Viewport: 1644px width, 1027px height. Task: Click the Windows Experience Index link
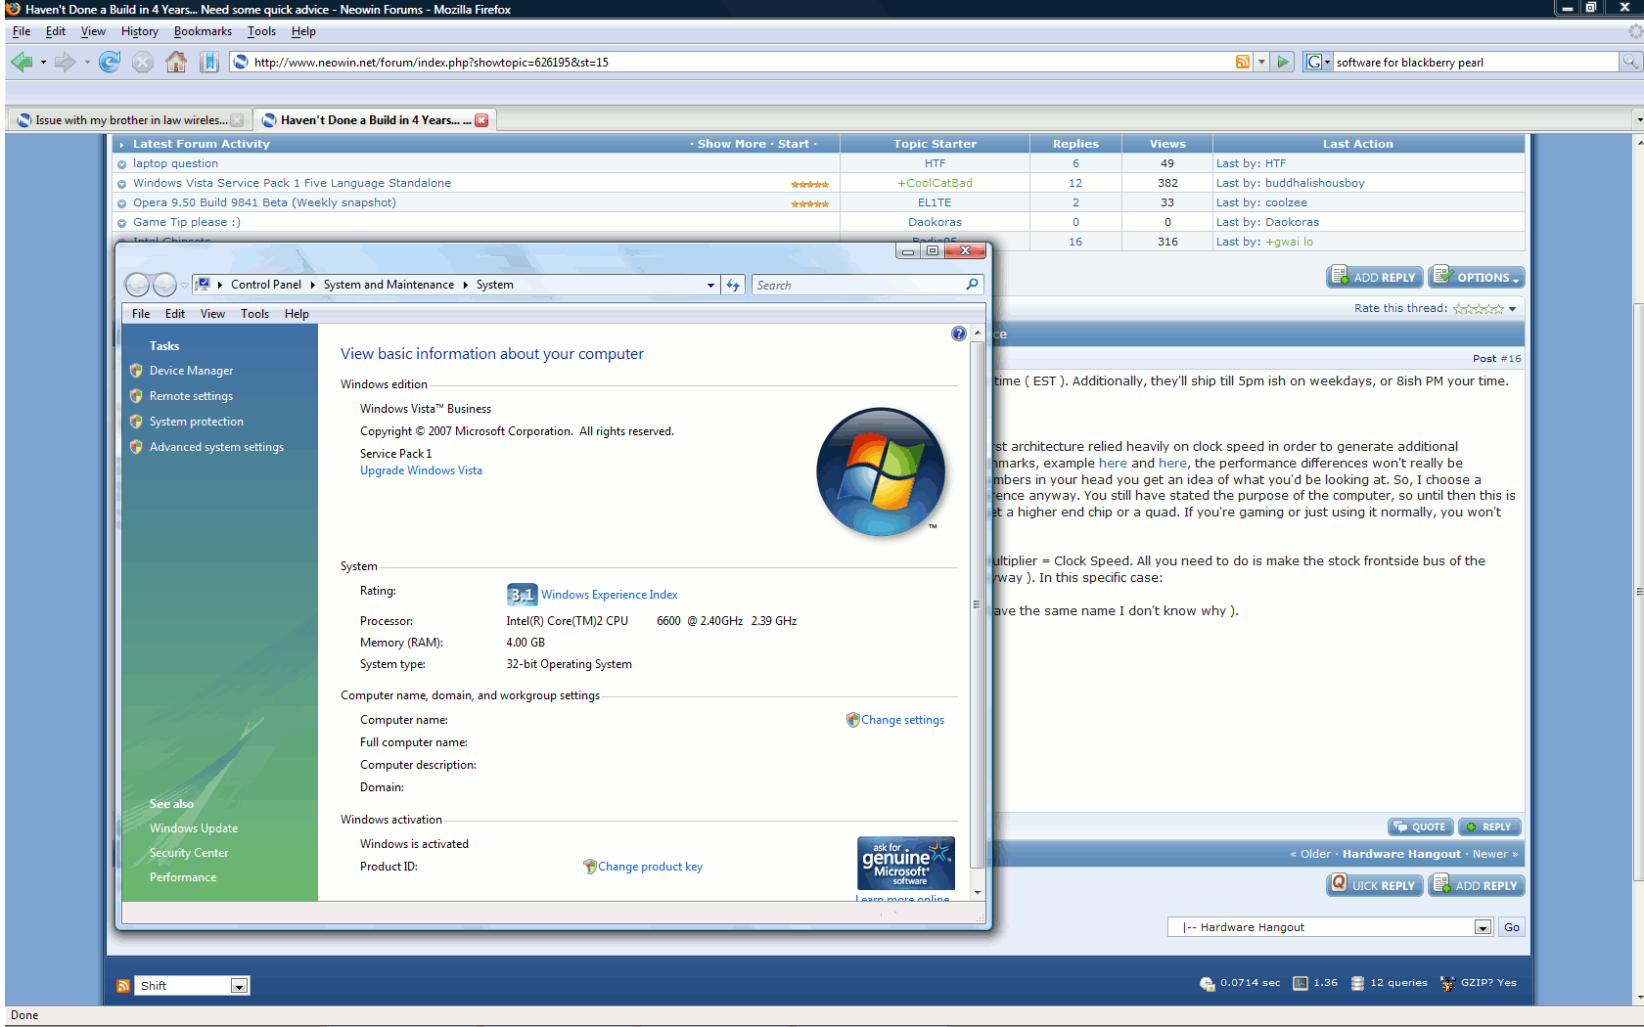click(609, 595)
